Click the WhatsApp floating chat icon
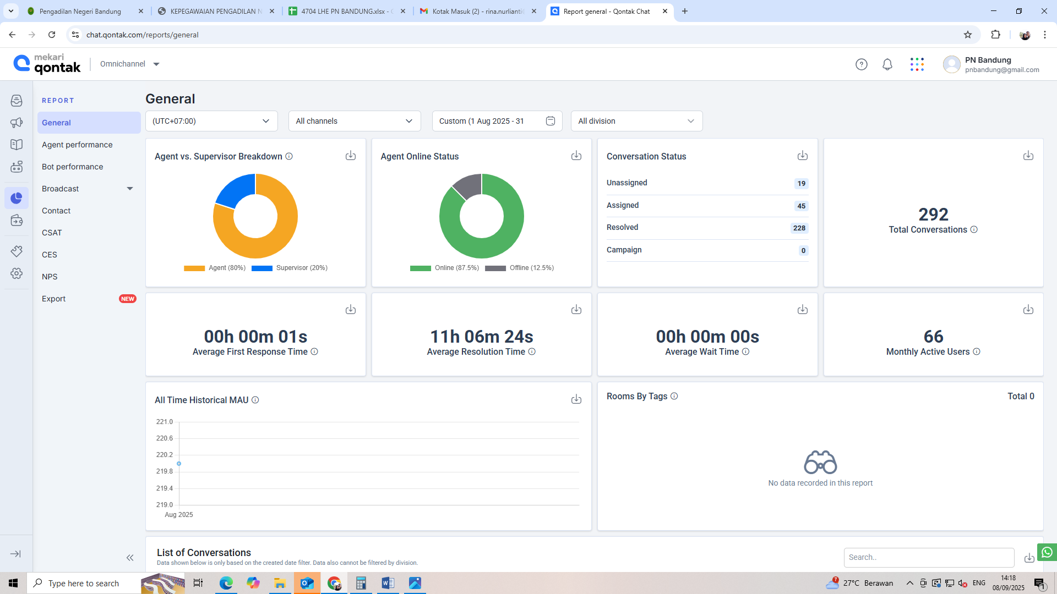1057x594 pixels. click(1047, 552)
